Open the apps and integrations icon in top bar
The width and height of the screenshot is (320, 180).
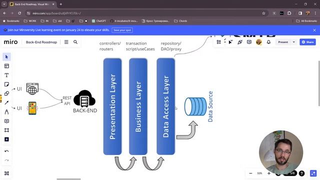coord(219,42)
